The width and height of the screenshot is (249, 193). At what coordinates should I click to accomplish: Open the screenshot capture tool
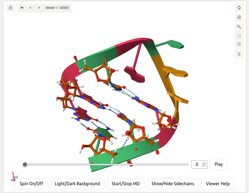[x=239, y=17]
